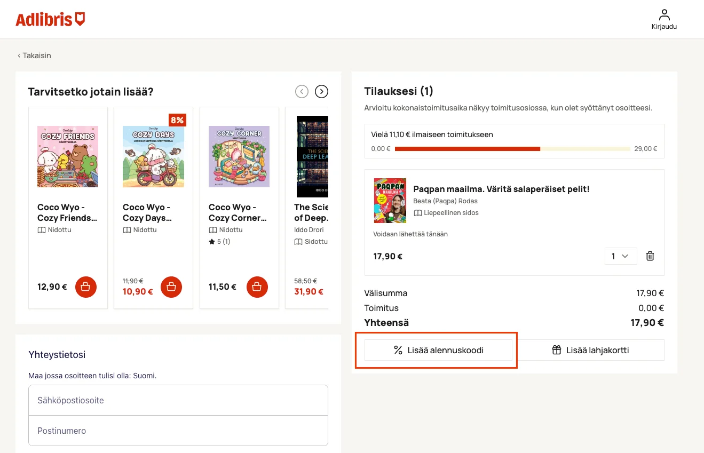Open Cozy Friends book cover image
This screenshot has width=704, height=453.
click(x=68, y=157)
